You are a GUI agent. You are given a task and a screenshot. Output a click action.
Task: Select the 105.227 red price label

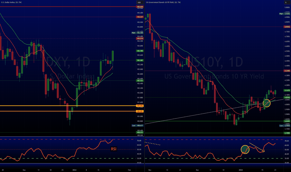pos(140,17)
